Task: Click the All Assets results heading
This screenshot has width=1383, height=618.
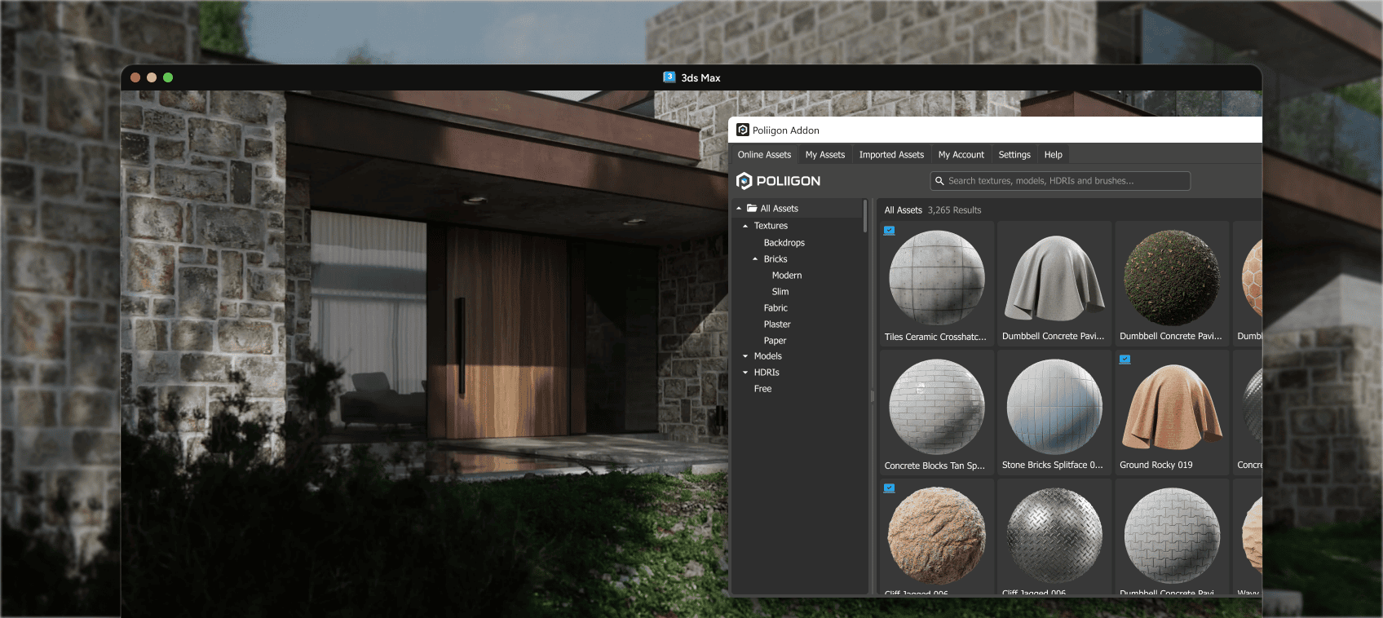Action: click(904, 210)
